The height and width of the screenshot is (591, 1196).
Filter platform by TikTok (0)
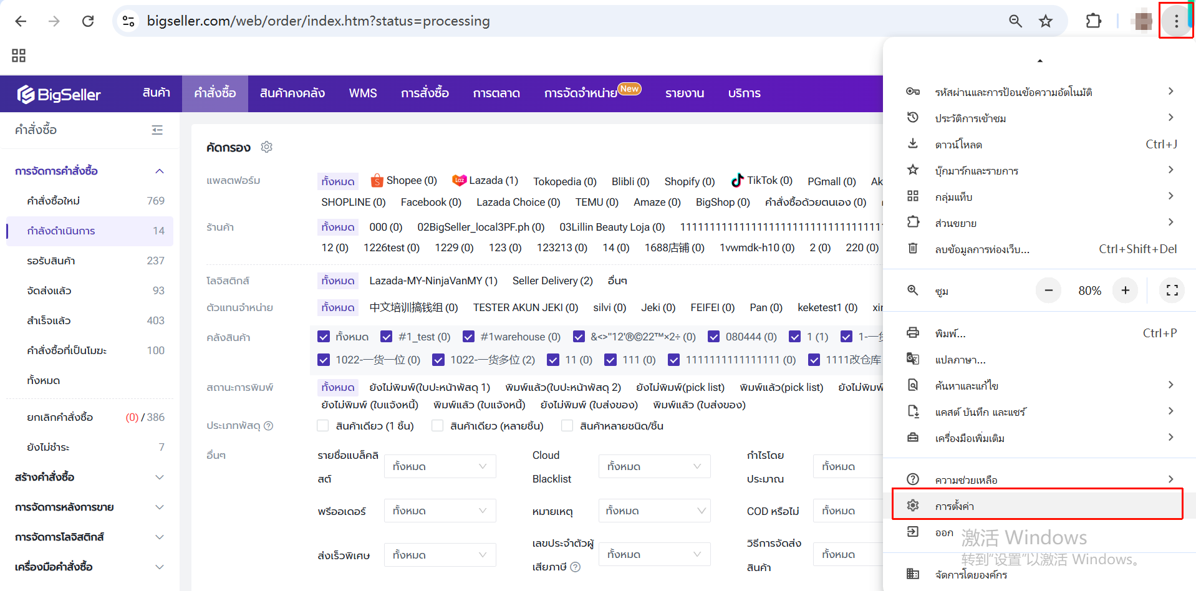(761, 181)
